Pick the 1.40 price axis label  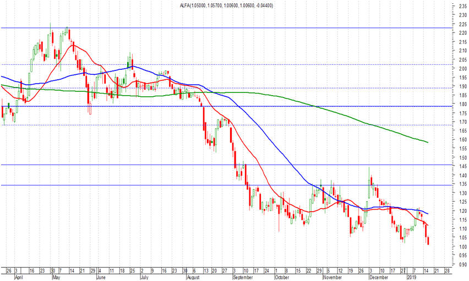tap(463, 175)
